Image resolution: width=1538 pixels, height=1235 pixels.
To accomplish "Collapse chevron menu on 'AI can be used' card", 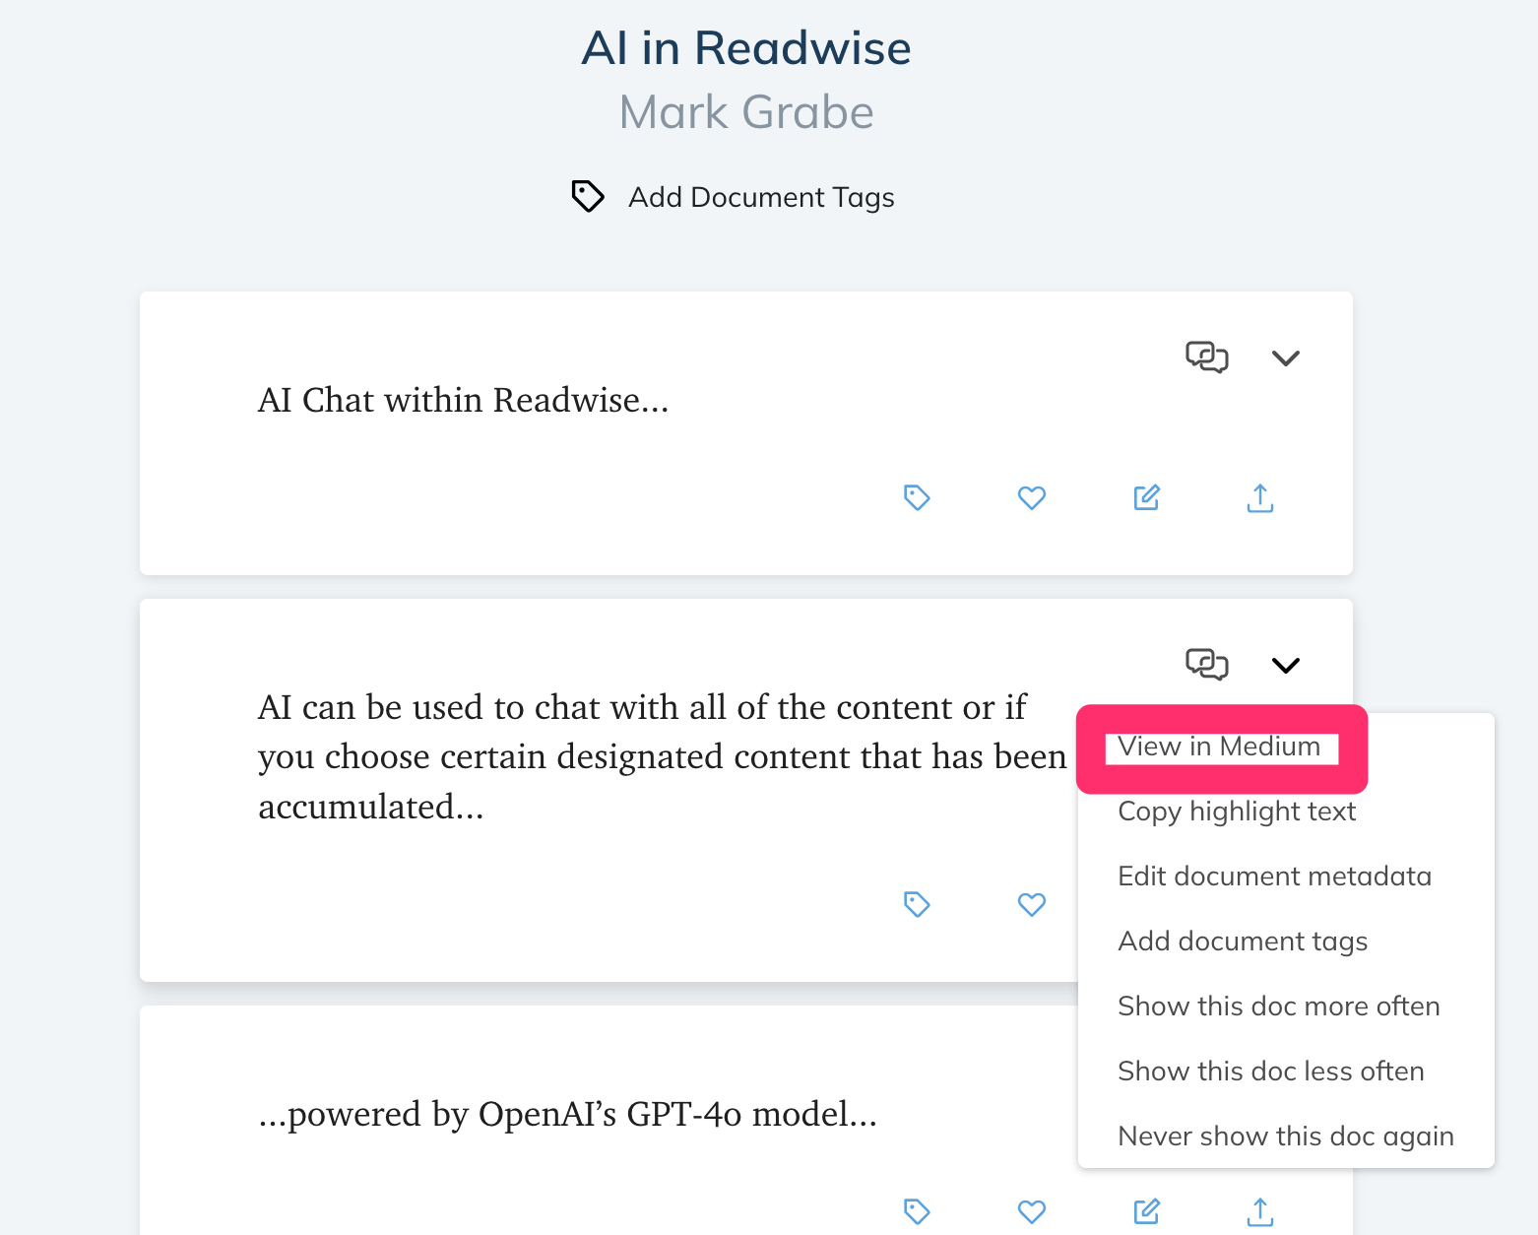I will tap(1286, 666).
